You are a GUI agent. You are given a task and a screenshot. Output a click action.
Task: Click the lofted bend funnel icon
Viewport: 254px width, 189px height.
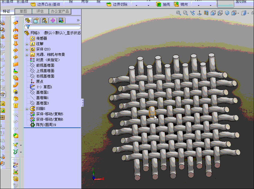click(x=3, y=37)
